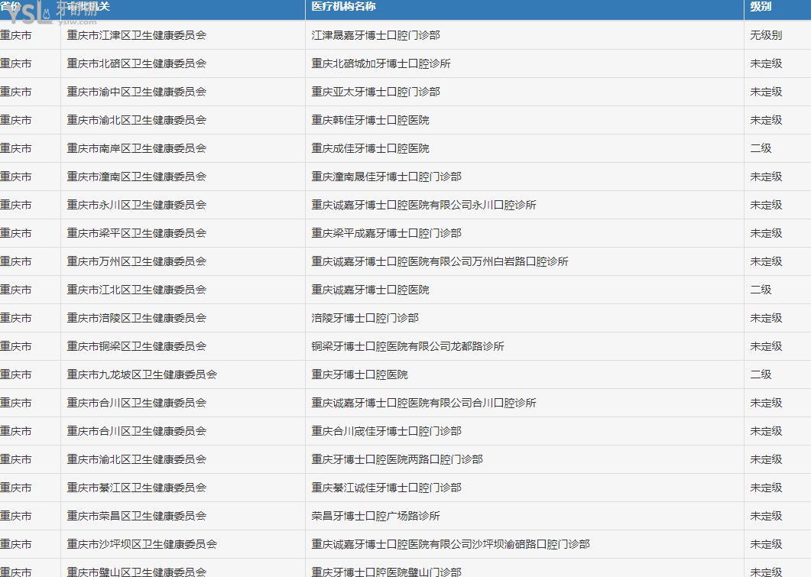Click the 医疗机构名称 column header

[343, 7]
